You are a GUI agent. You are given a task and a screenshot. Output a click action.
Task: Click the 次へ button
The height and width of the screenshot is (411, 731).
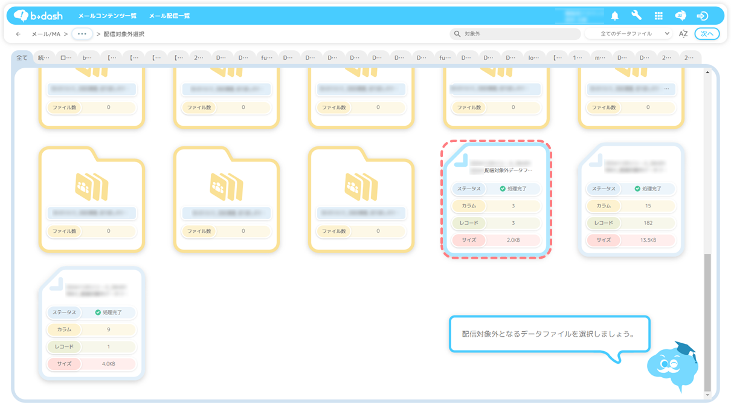point(707,34)
